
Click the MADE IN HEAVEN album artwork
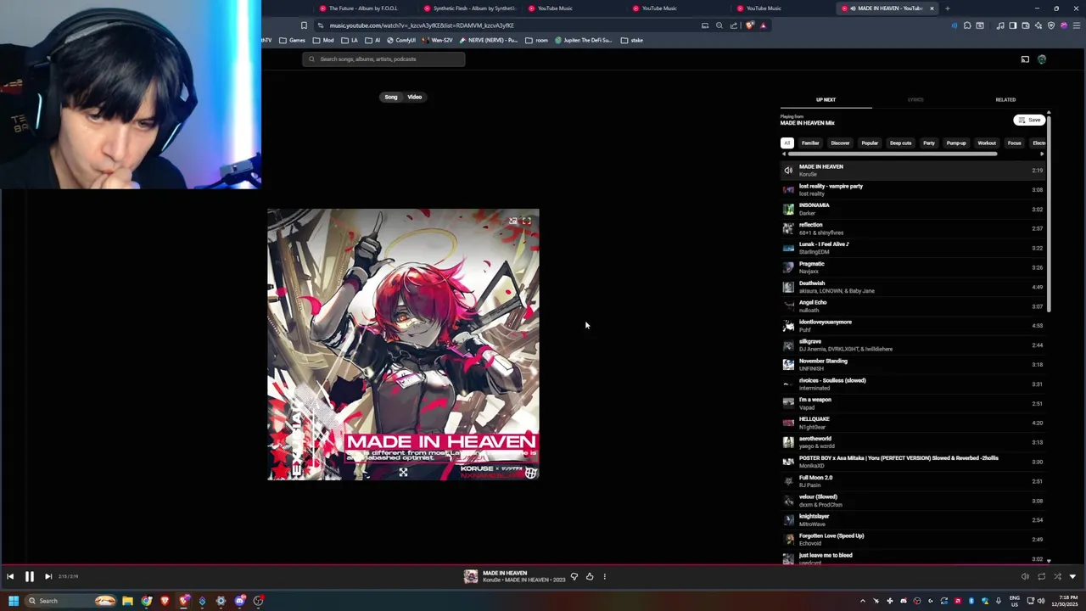tap(403, 345)
